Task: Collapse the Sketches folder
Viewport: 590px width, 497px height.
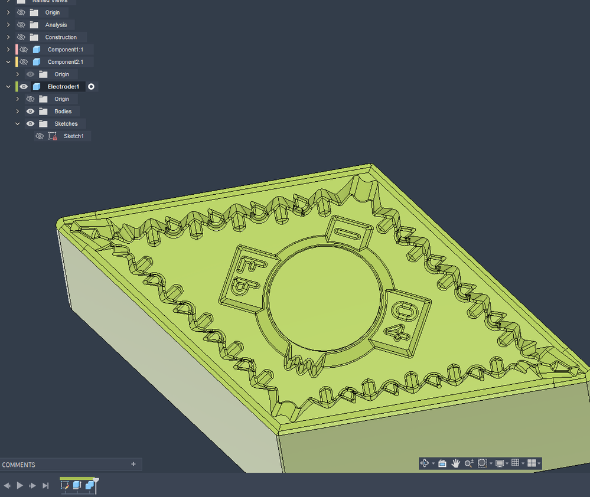Action: (x=17, y=124)
